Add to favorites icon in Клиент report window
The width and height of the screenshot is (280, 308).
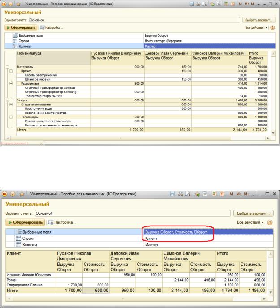(198, 194)
